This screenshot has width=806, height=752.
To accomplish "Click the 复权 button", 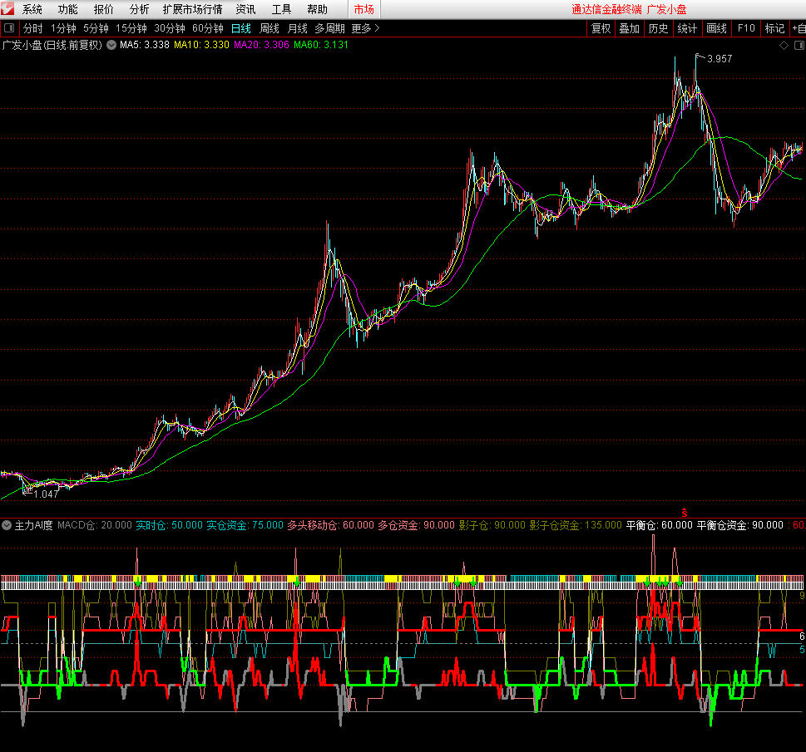I will coord(601,28).
